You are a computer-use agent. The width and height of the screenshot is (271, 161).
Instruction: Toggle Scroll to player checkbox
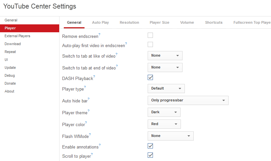pyautogui.click(x=150, y=155)
